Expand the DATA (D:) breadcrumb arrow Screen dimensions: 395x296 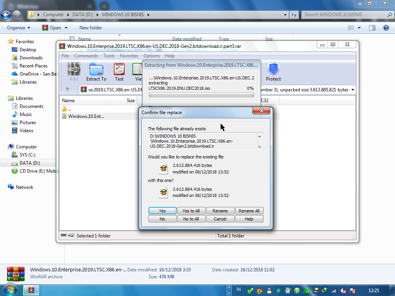coord(98,15)
